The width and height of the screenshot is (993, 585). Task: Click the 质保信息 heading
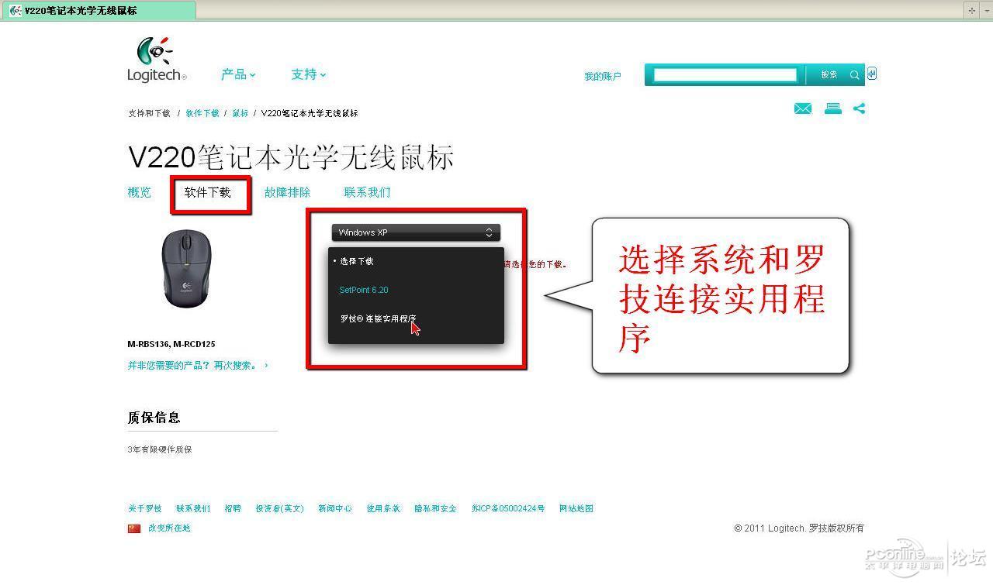coord(154,418)
